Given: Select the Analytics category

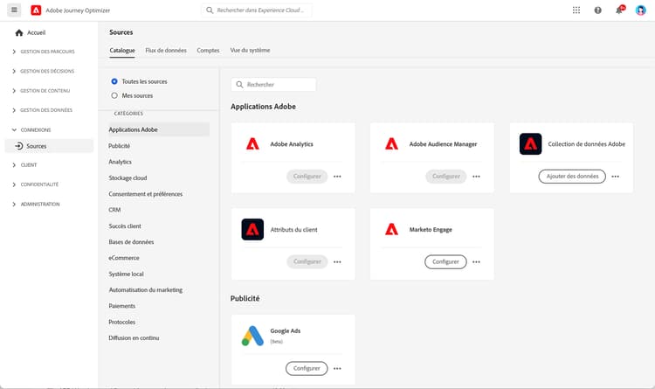Looking at the screenshot, I should pyautogui.click(x=120, y=162).
